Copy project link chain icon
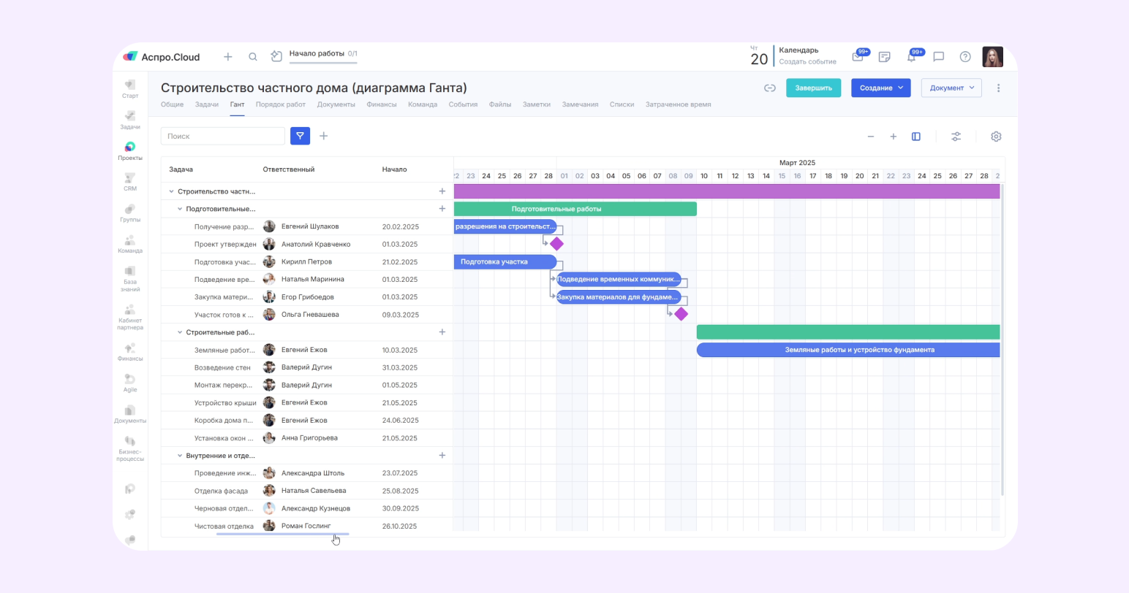Screen dimensions: 1129x593 coord(770,88)
